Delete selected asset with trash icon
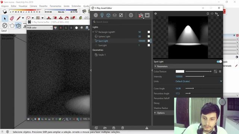 (122, 128)
